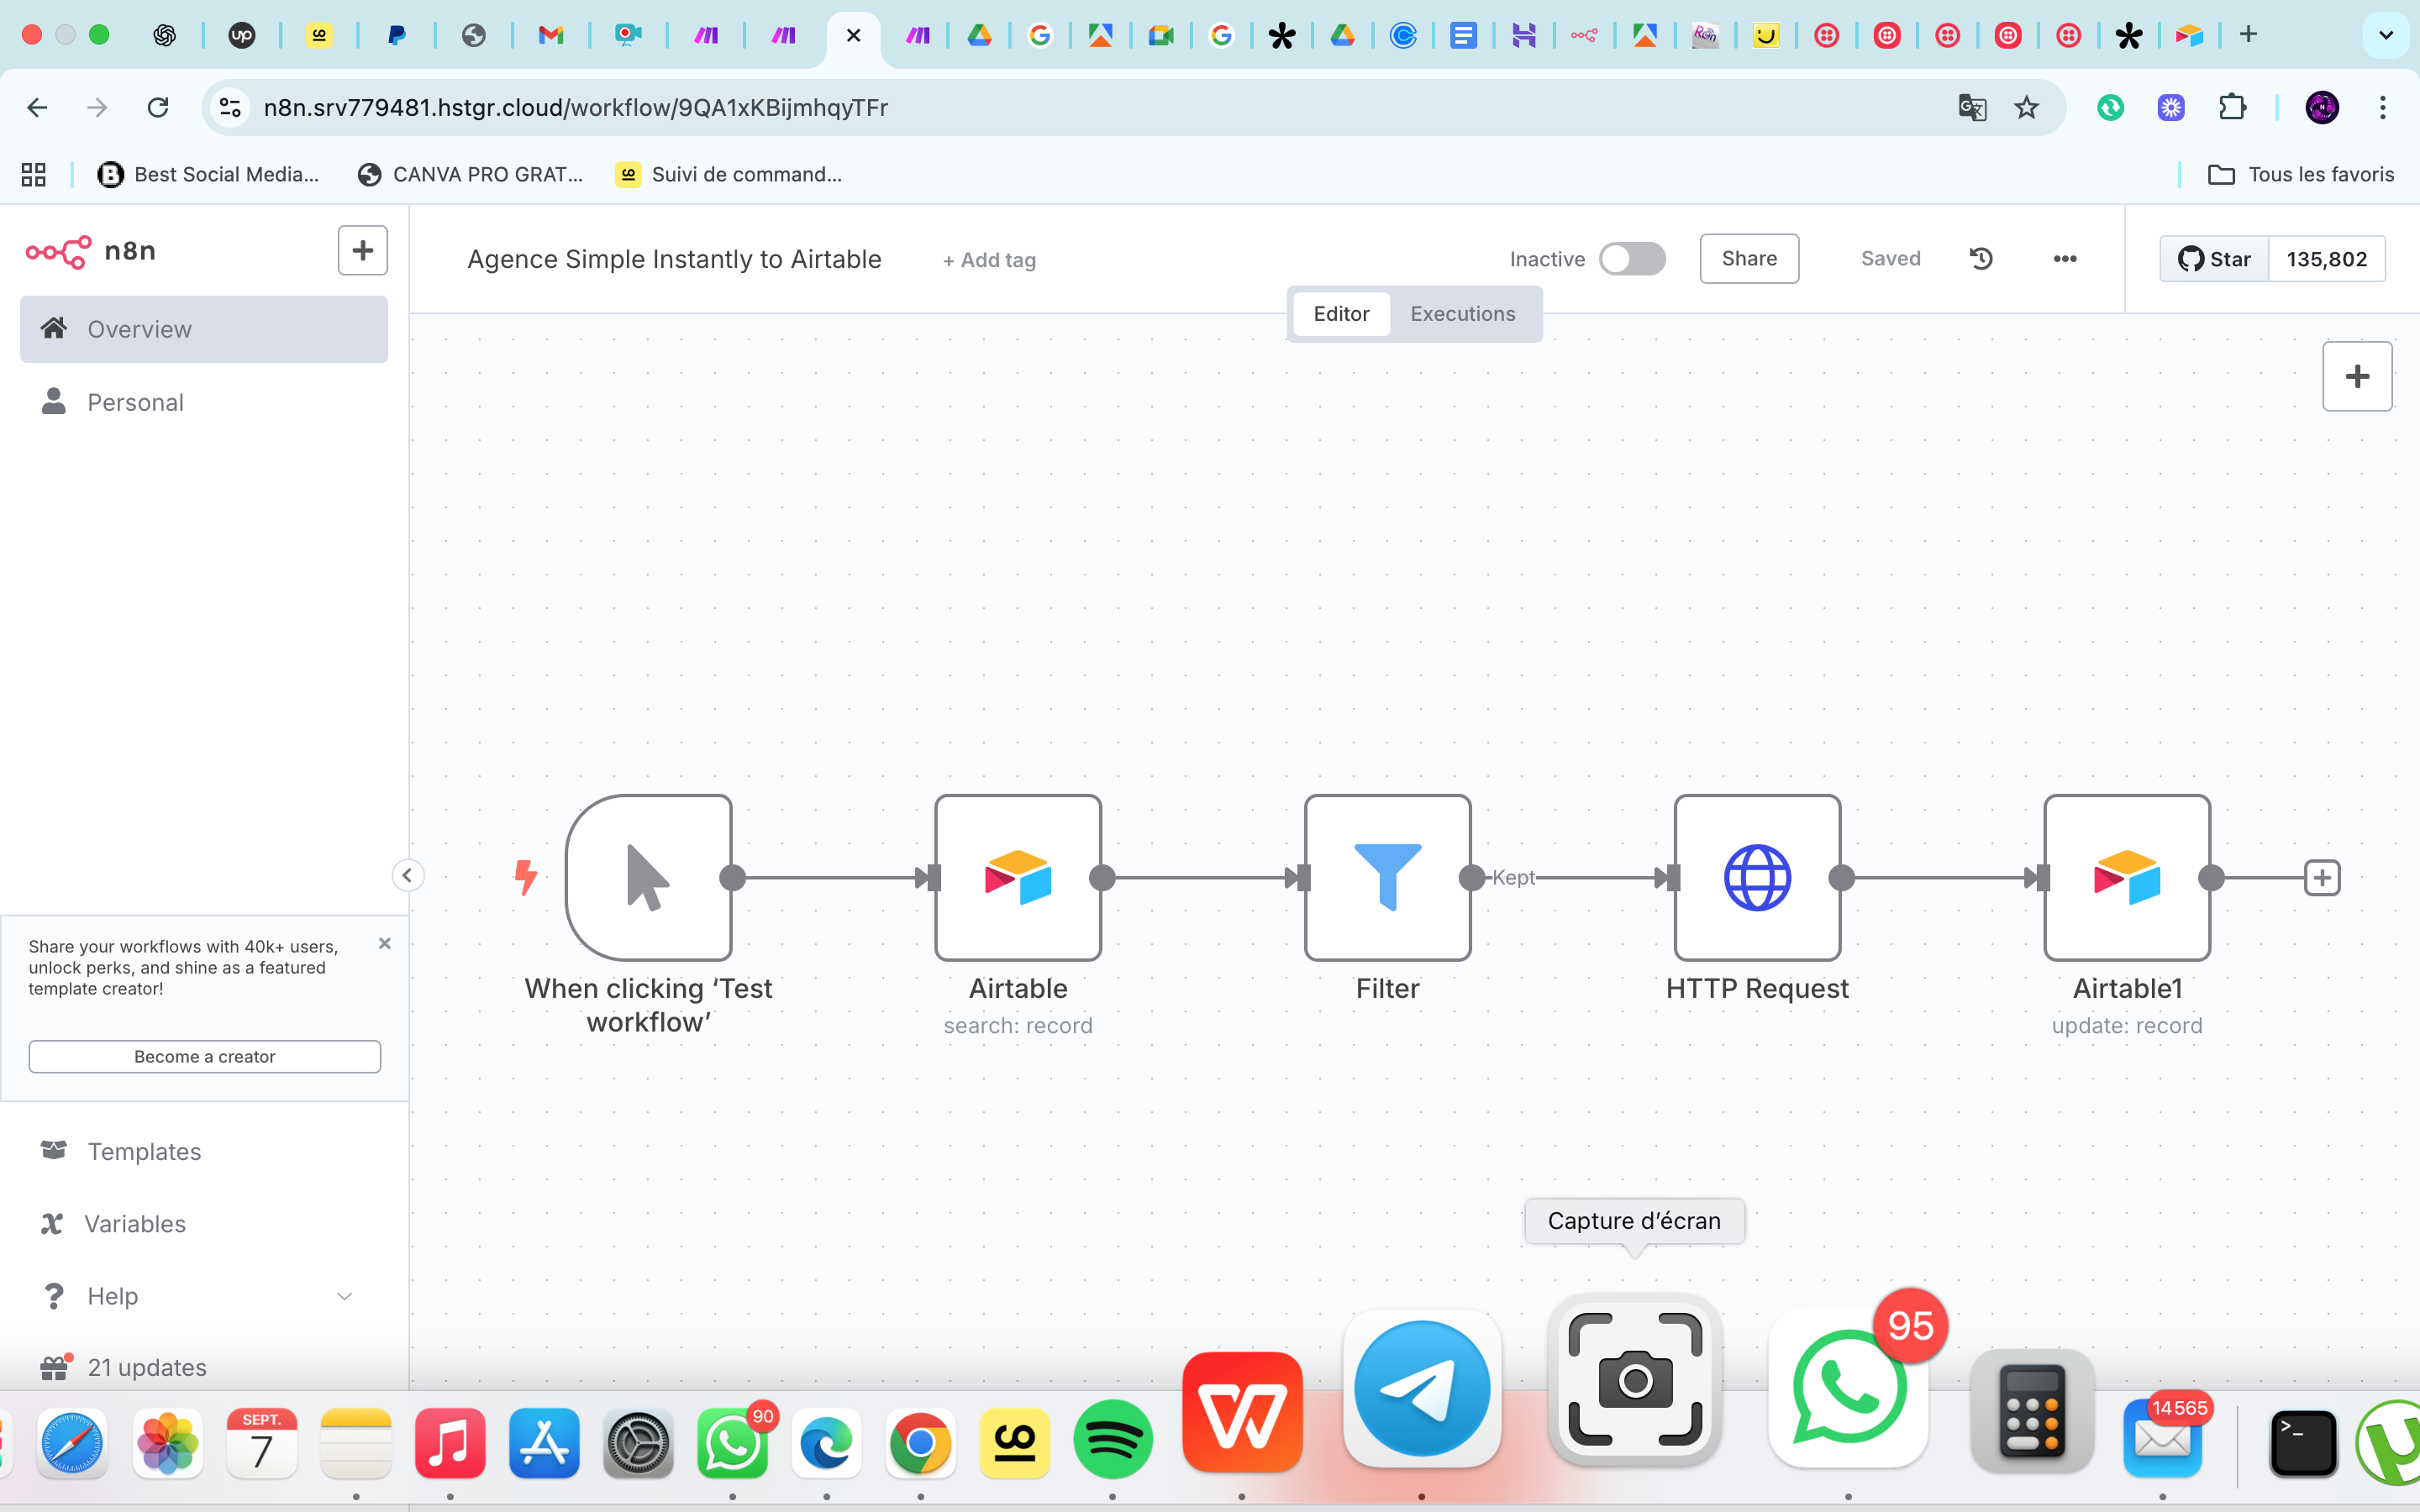Collapse the sidebar with chevron arrow
The image size is (2420, 1512).
[407, 876]
